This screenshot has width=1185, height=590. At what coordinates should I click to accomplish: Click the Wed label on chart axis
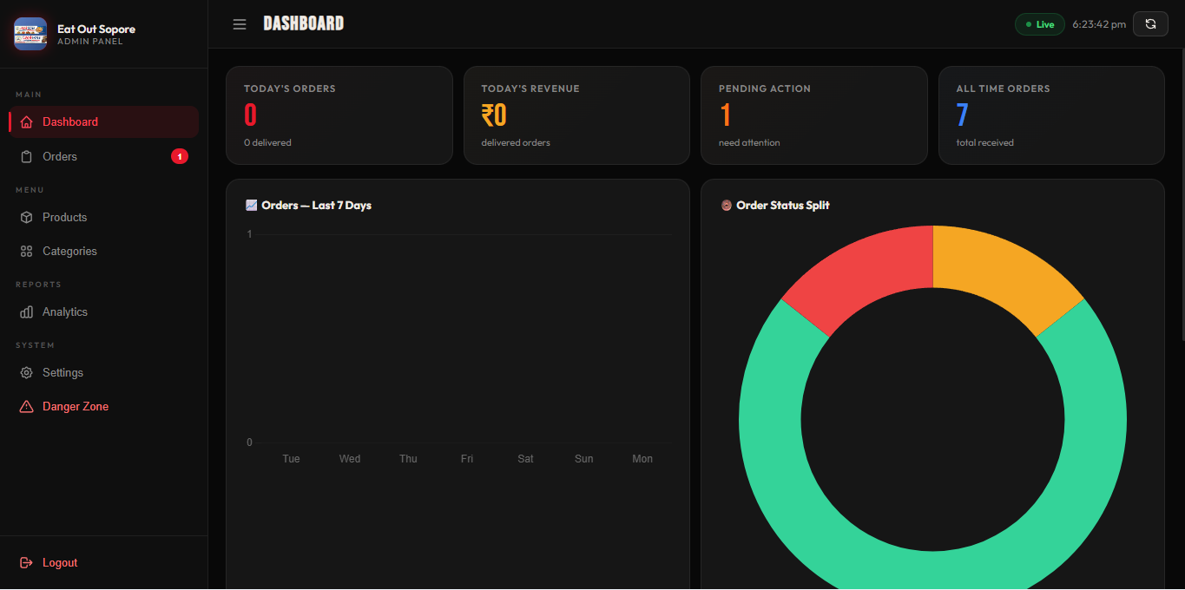click(x=350, y=459)
